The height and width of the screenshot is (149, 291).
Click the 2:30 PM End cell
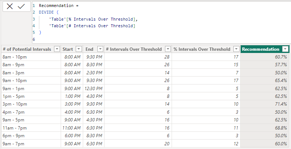tap(94, 72)
